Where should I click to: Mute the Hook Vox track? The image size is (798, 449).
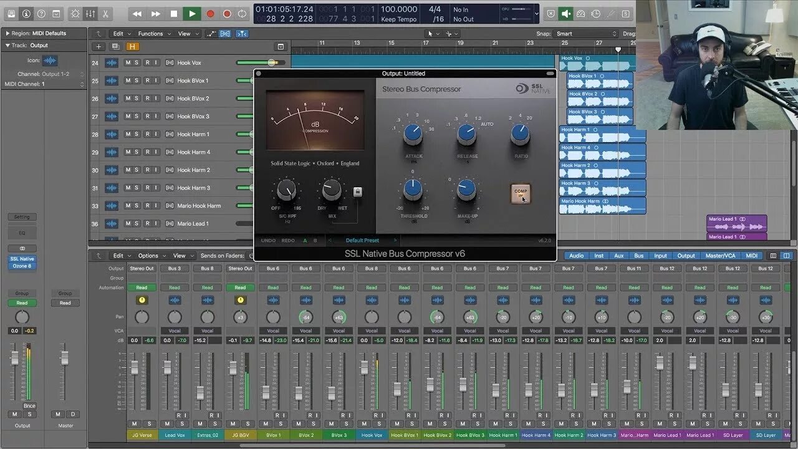(128, 63)
